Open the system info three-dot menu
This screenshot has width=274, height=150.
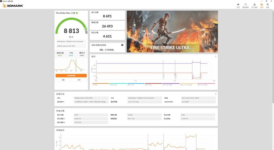(x=216, y=94)
